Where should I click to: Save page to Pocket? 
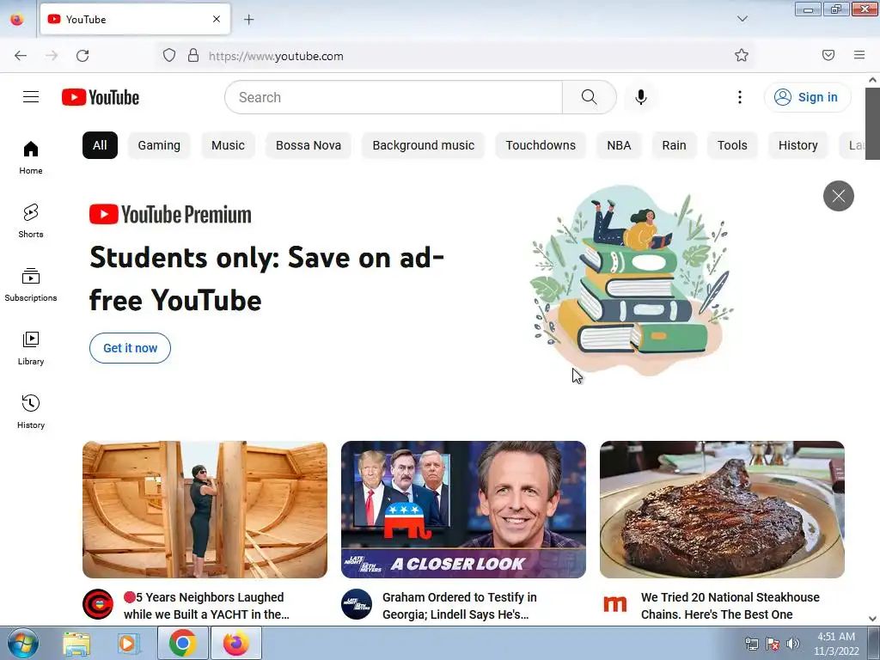[x=828, y=55]
